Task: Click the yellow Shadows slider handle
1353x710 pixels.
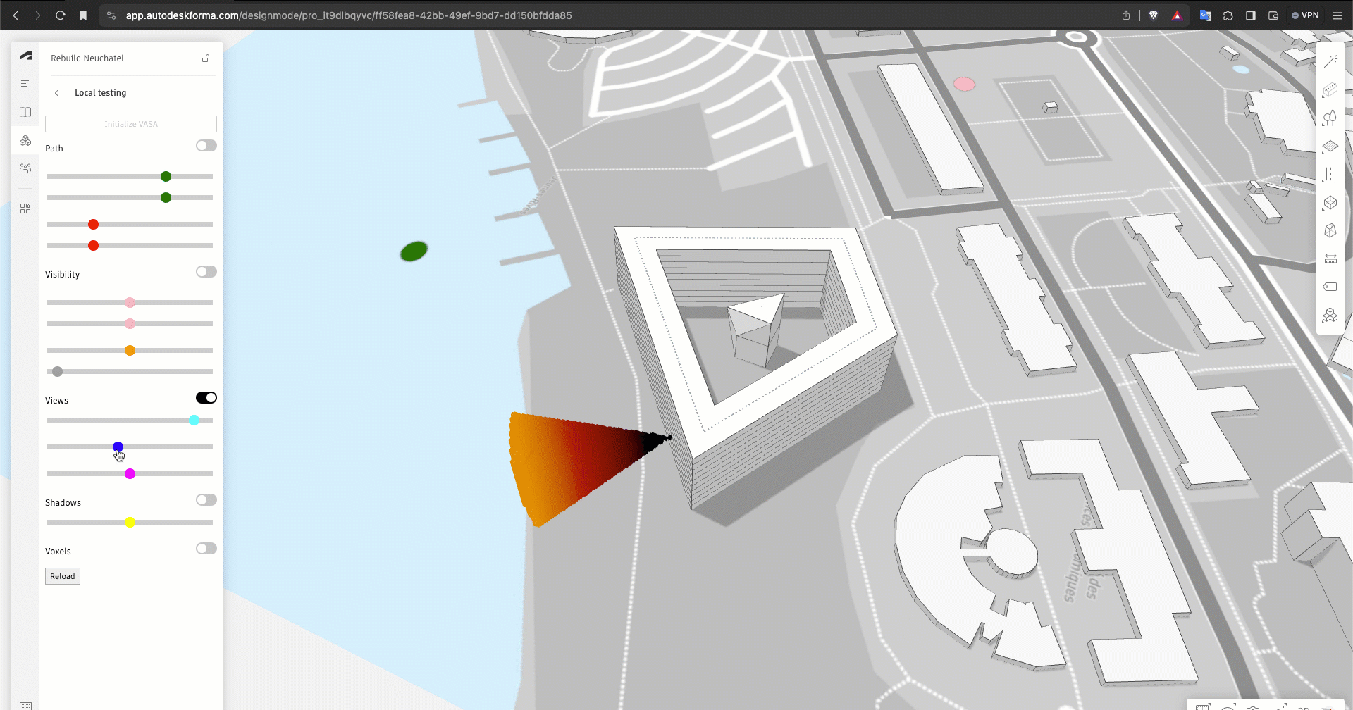Action: pos(130,523)
